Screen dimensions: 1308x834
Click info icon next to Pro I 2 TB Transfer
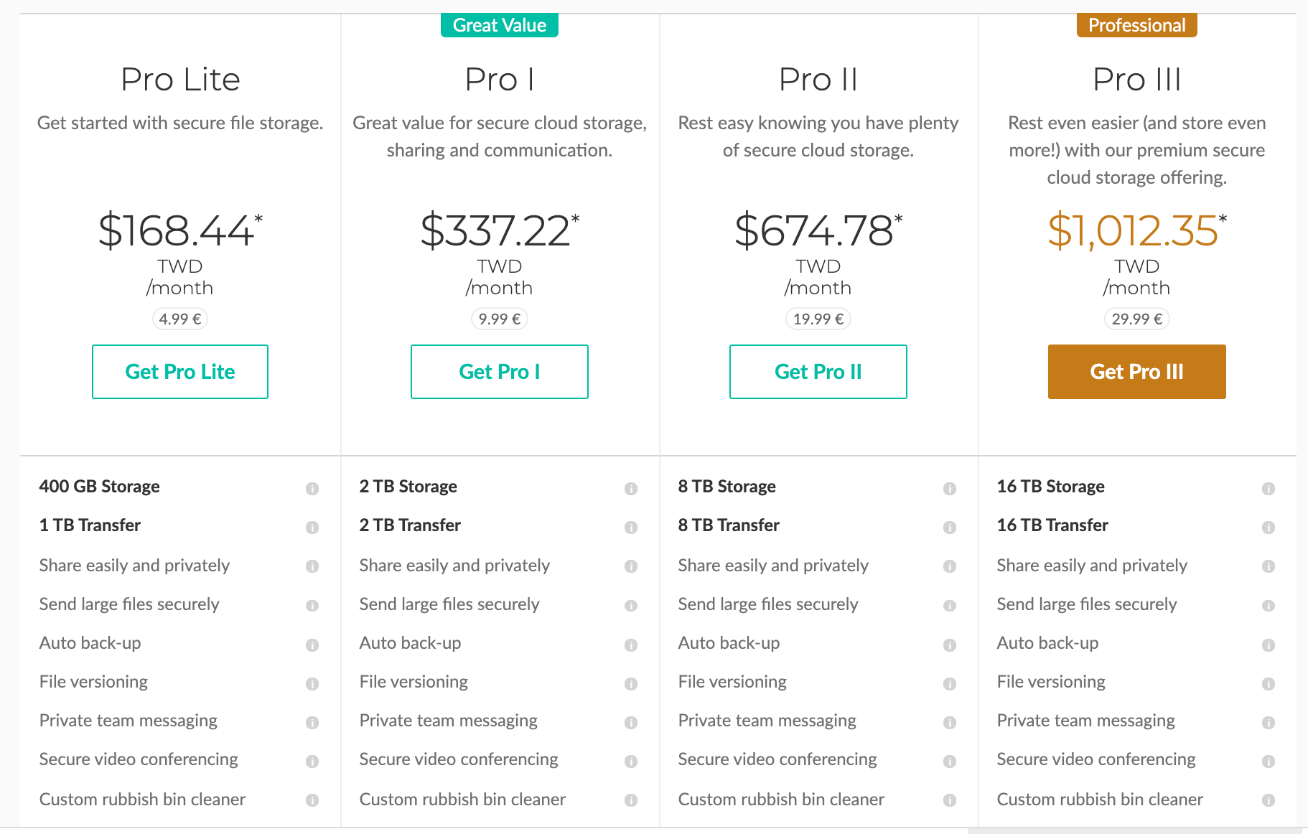[x=631, y=528]
